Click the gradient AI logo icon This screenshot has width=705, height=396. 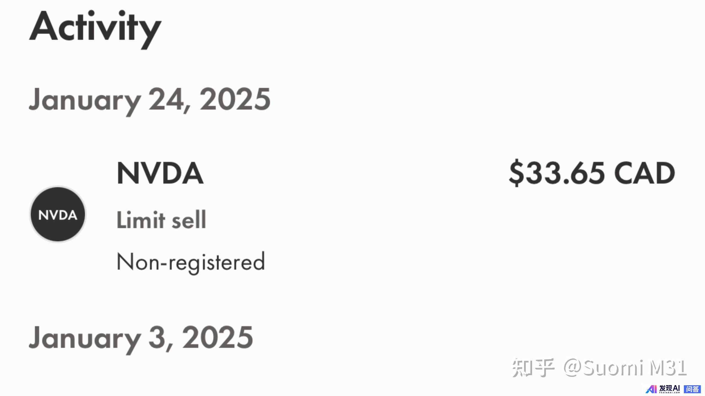(651, 389)
